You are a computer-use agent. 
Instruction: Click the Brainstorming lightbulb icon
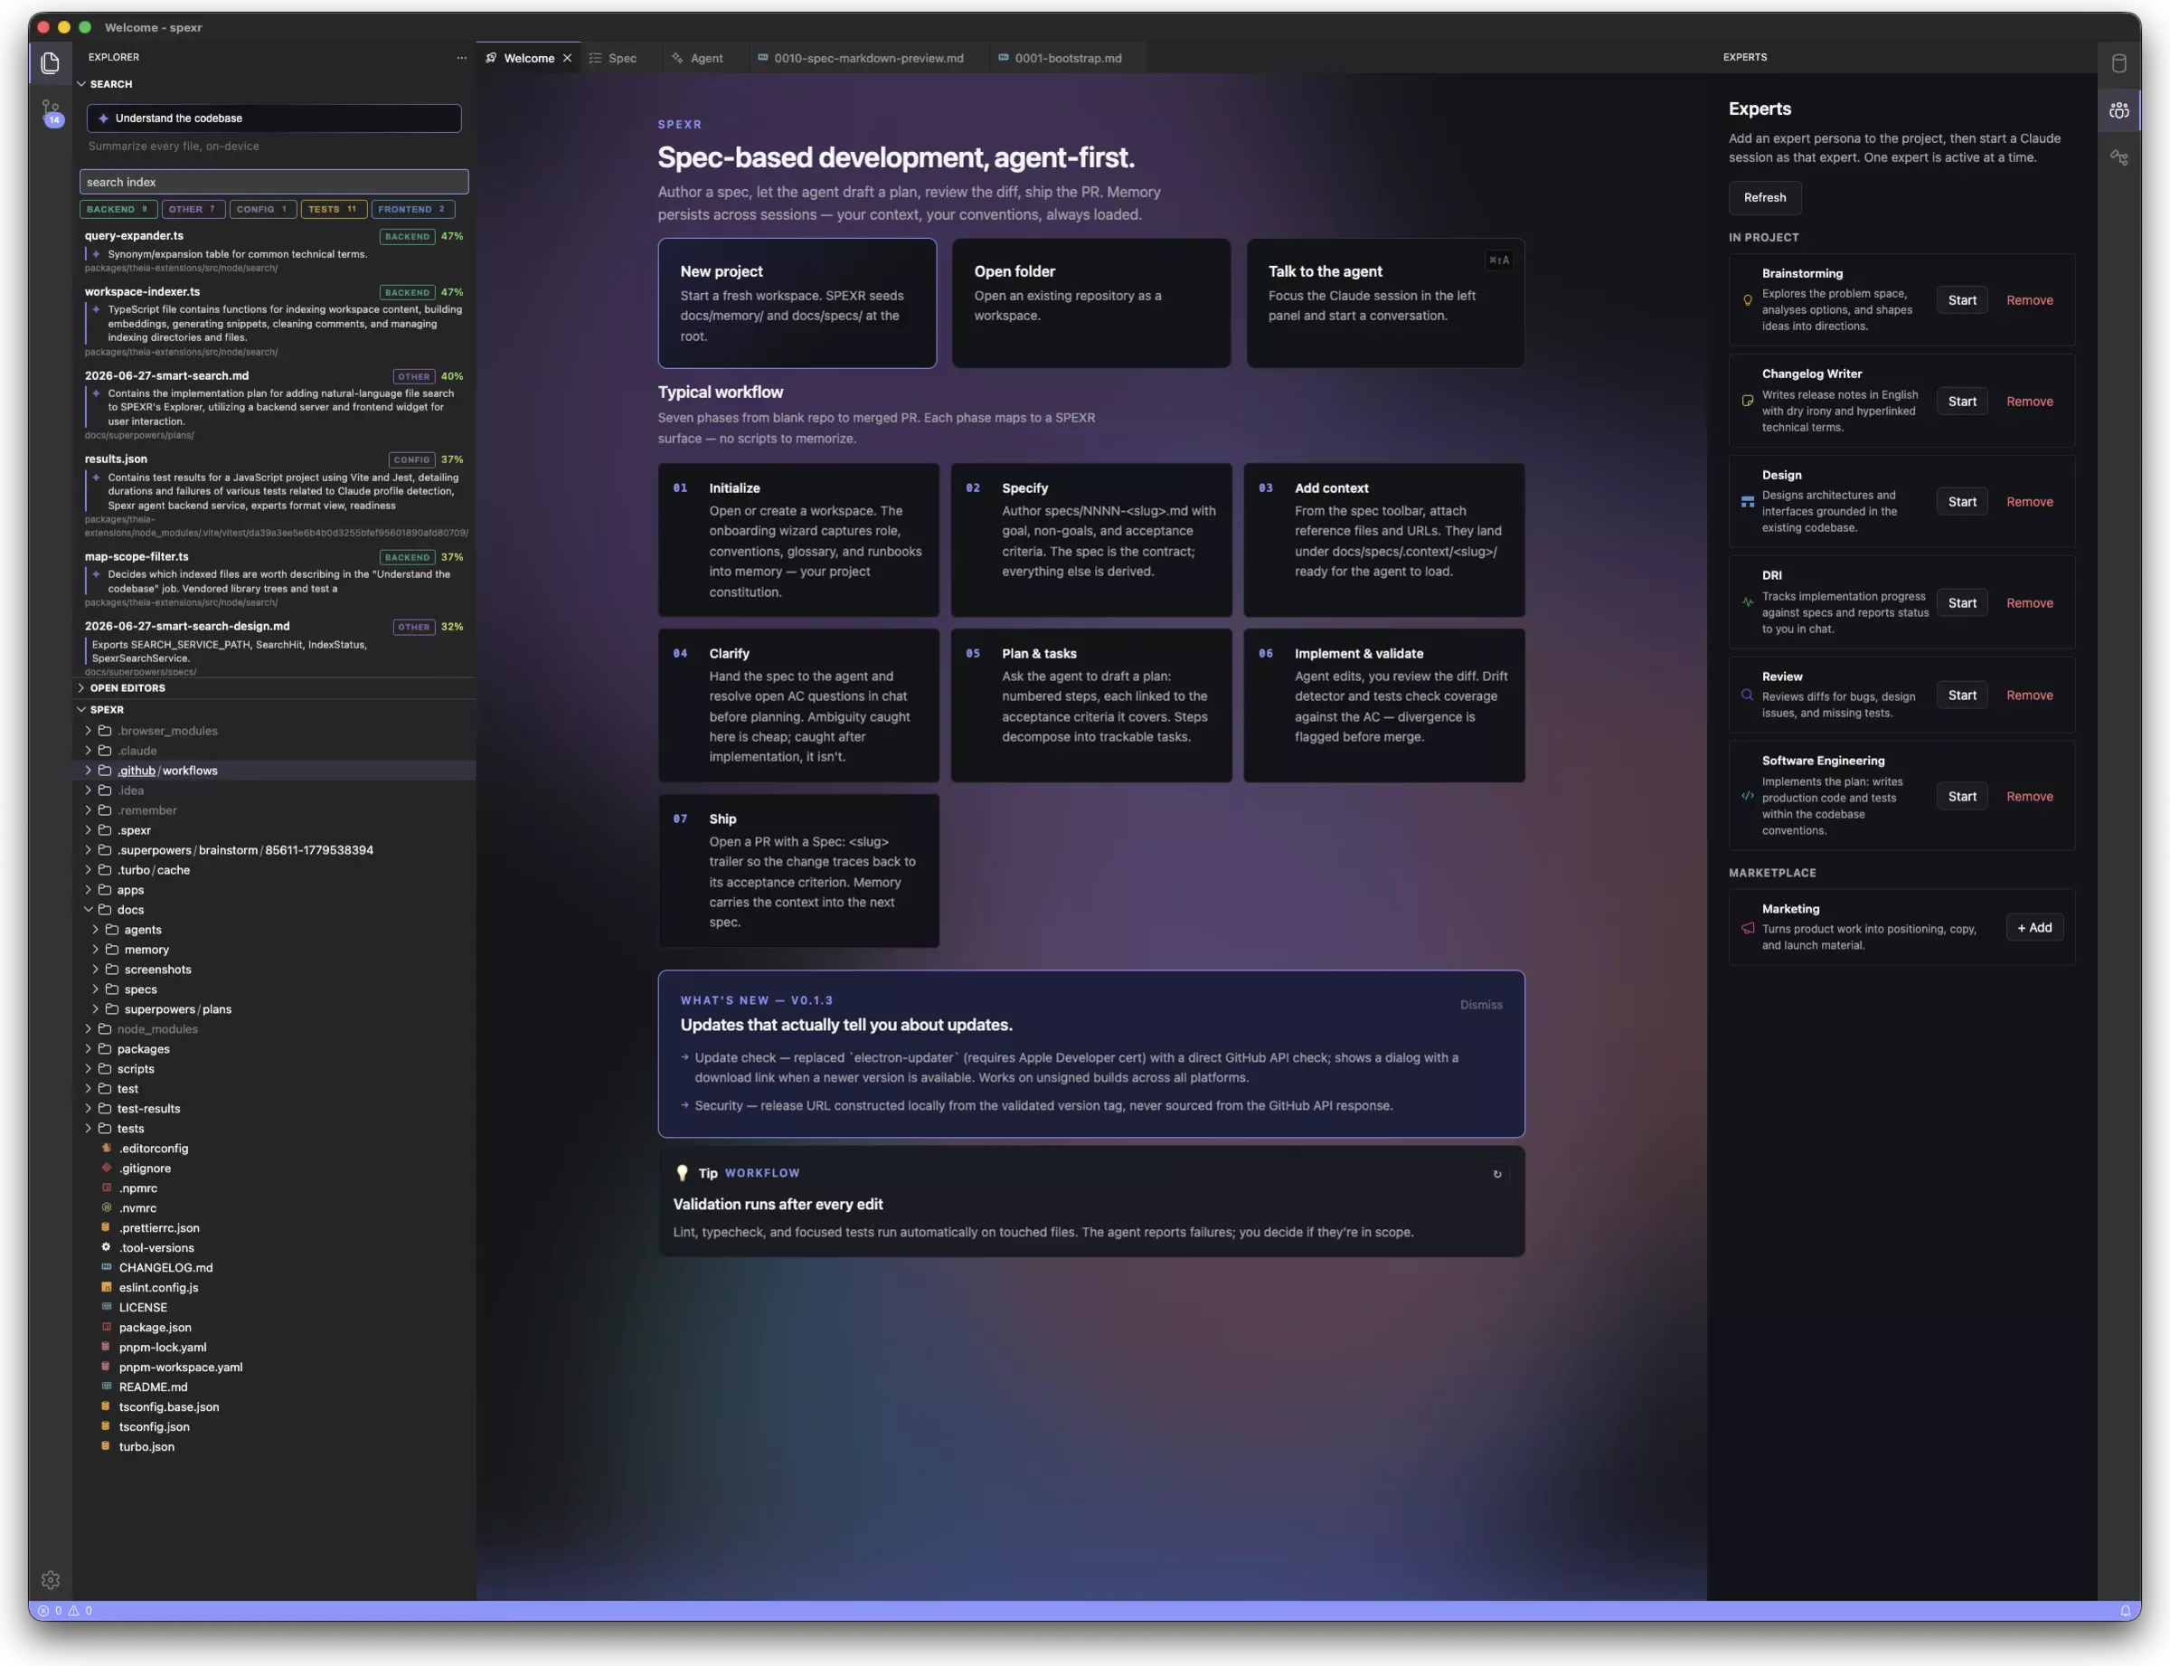1748,300
